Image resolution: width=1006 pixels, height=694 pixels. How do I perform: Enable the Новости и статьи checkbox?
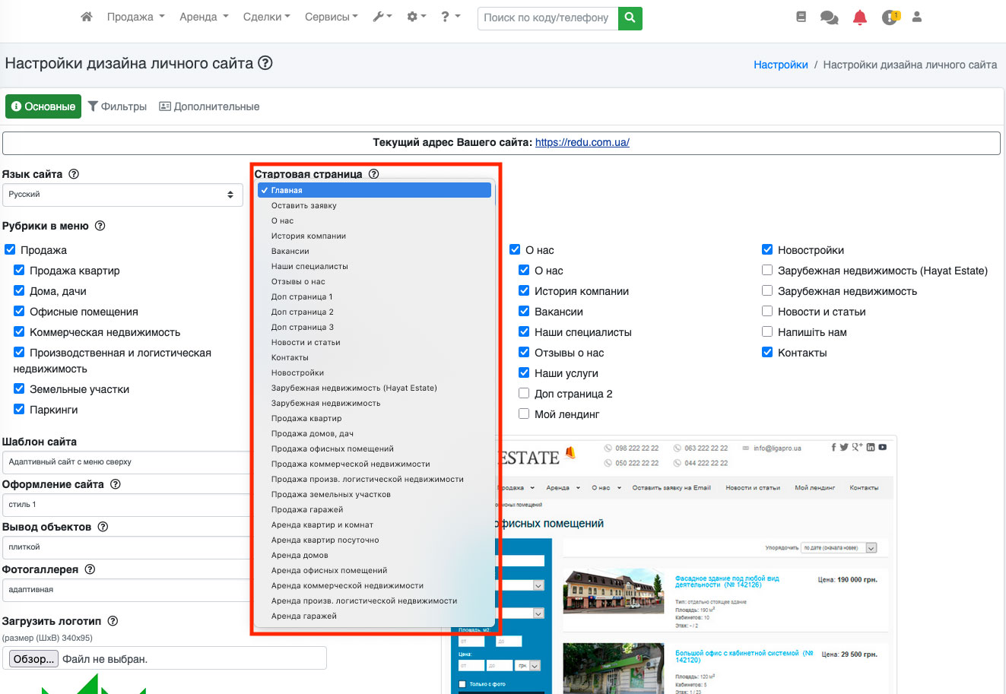[x=767, y=312]
